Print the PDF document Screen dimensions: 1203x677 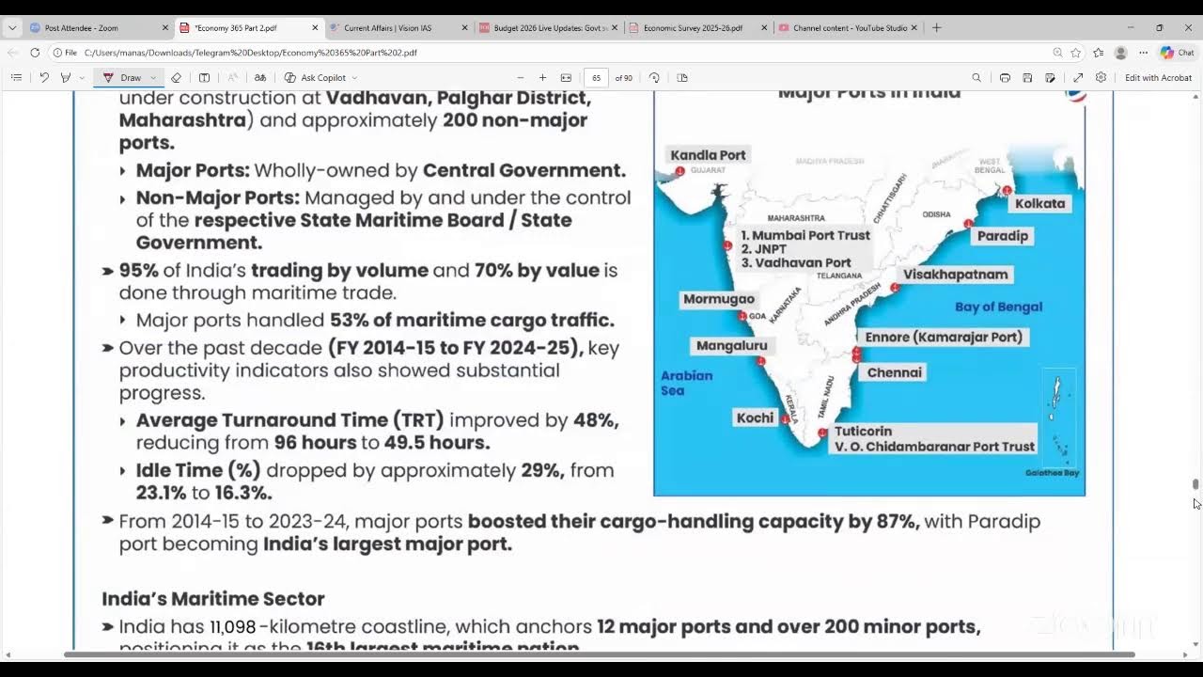click(1005, 78)
